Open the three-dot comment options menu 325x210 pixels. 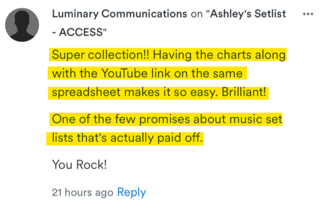tap(308, 14)
